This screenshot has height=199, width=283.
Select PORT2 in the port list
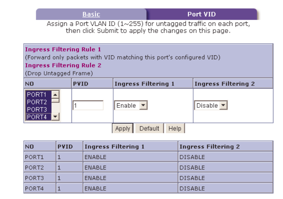pyautogui.click(x=36, y=102)
